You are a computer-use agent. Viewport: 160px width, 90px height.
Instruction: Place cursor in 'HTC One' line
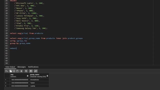25,6
